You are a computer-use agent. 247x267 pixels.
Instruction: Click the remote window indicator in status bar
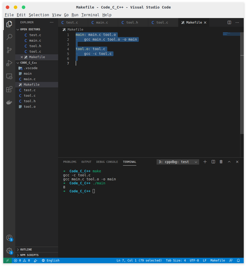[8, 260]
